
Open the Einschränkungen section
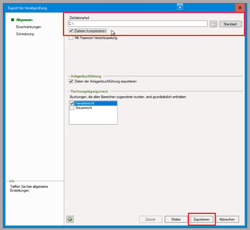click(x=29, y=27)
